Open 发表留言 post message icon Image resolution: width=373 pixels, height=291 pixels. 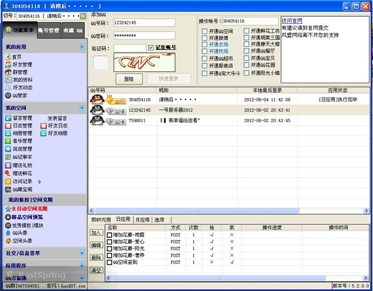[43, 118]
